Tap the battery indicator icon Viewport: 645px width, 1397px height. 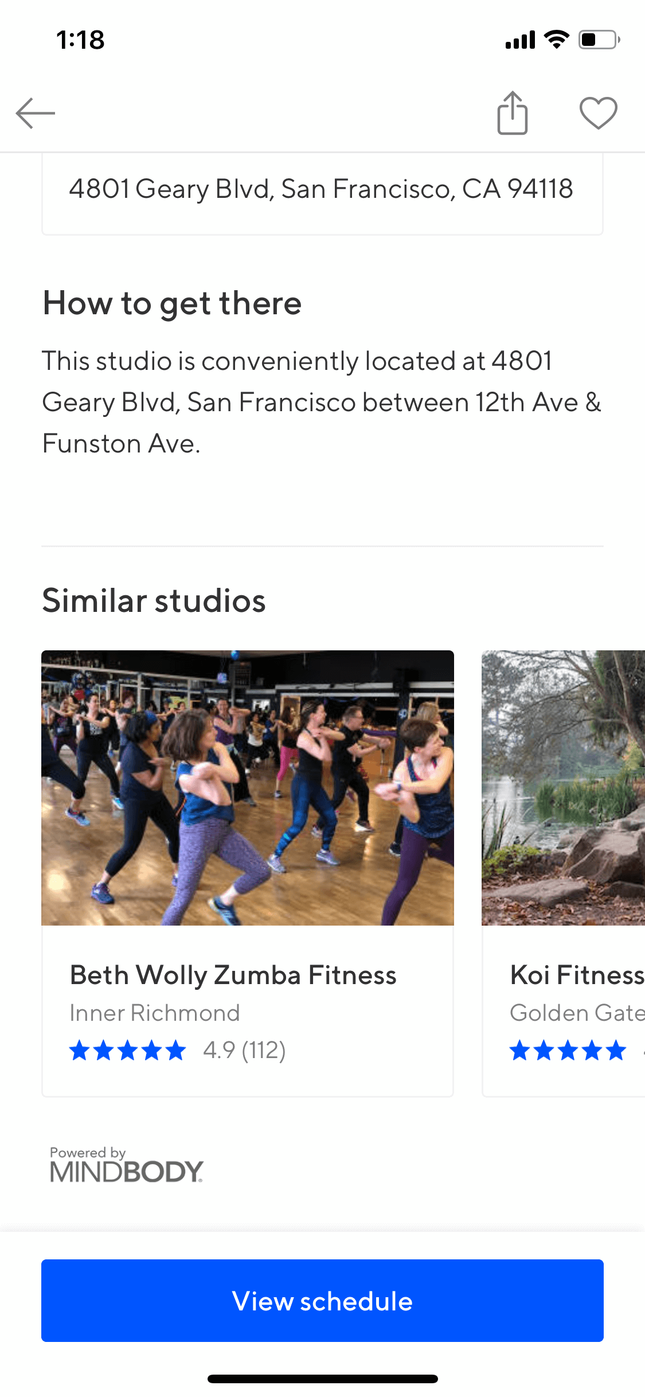coord(599,40)
